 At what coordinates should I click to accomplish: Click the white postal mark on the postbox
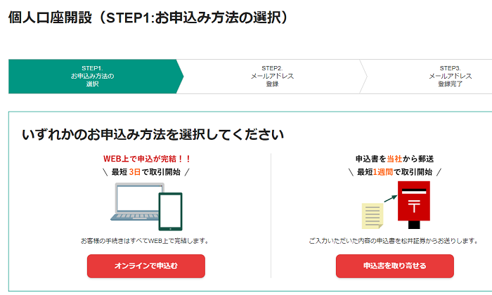[414, 207]
